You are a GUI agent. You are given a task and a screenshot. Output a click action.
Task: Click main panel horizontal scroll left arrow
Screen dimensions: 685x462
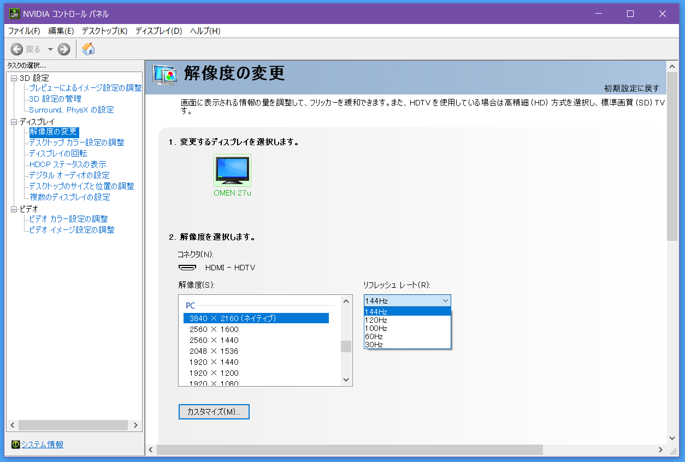click(151, 450)
